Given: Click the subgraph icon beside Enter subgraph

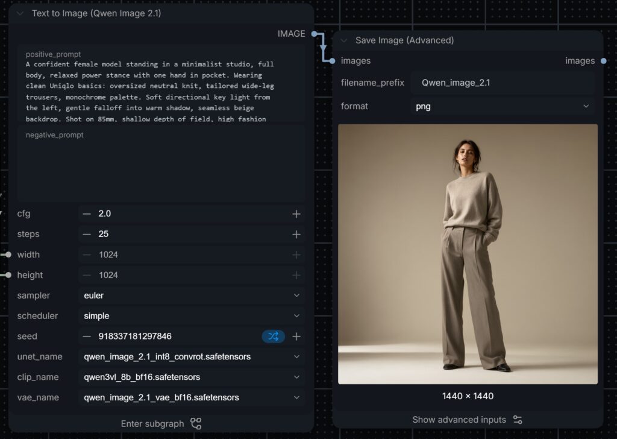Looking at the screenshot, I should (196, 424).
